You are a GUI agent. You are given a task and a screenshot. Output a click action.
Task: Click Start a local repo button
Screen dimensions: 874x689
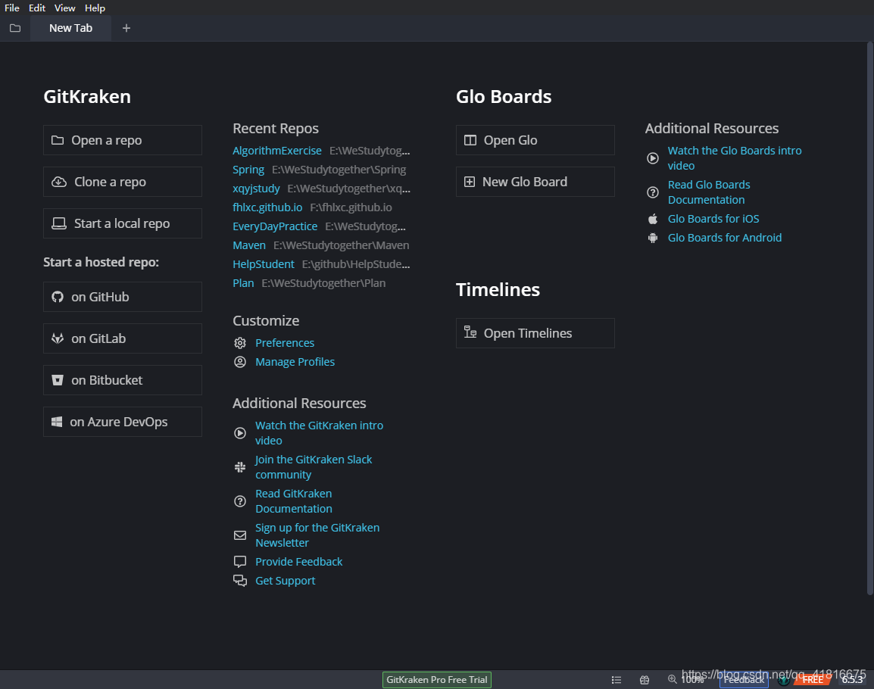123,223
